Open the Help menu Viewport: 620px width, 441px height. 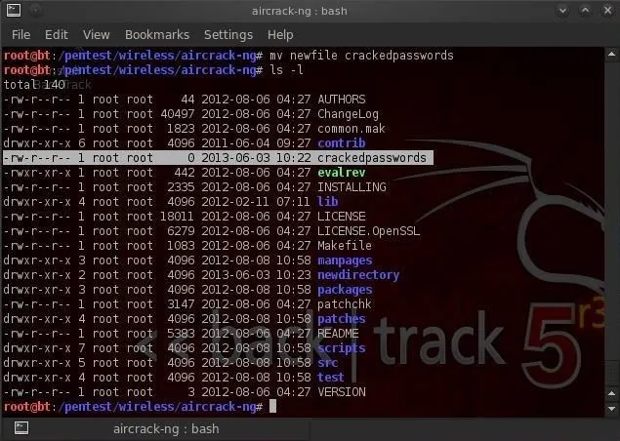point(280,35)
